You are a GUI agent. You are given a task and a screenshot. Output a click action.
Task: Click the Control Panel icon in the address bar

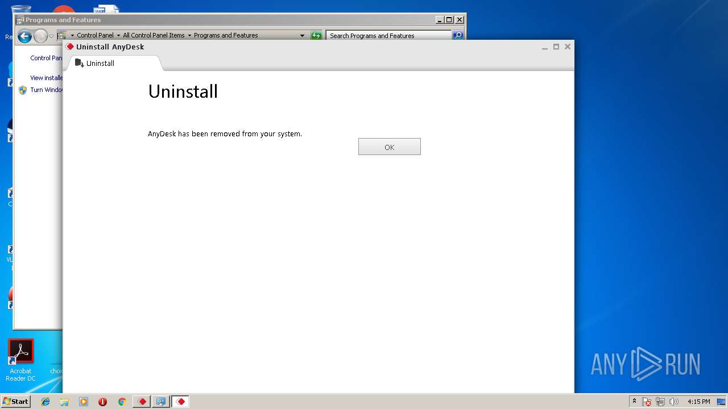[x=62, y=35]
